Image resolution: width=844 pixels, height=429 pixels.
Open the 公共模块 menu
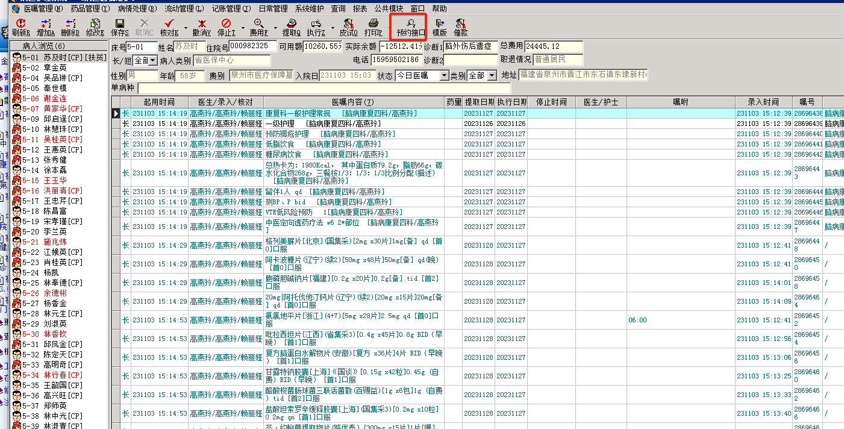(x=389, y=8)
